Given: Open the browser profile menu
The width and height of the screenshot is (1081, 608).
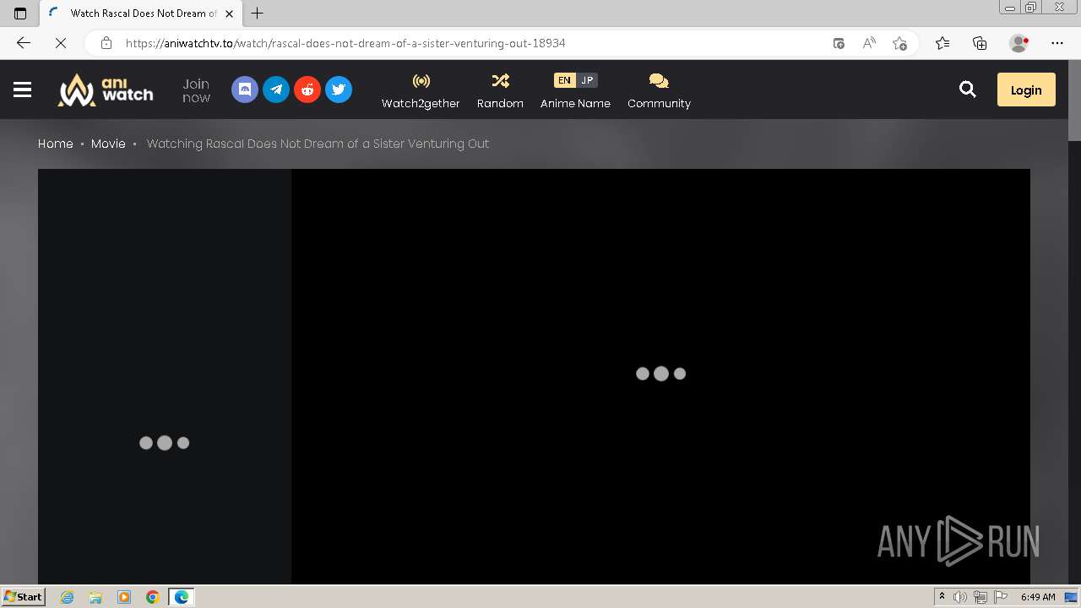Looking at the screenshot, I should pyautogui.click(x=1019, y=43).
